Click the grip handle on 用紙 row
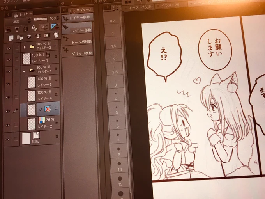This screenshot has height=199, width=265. coord(57,137)
